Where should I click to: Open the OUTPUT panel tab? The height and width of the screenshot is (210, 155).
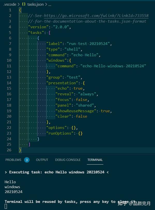[x=42, y=160]
